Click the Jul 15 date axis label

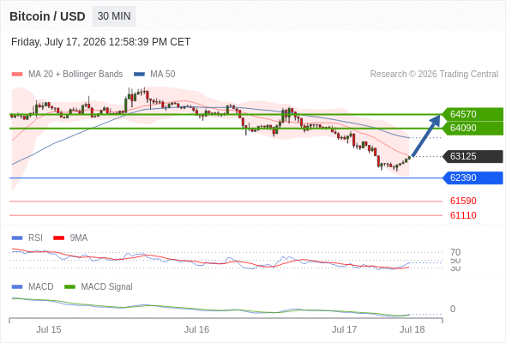(x=48, y=329)
